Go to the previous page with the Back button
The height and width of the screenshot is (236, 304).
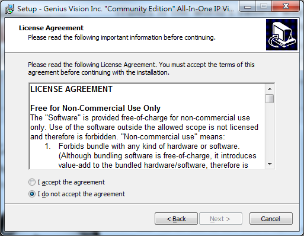pyautogui.click(x=176, y=219)
